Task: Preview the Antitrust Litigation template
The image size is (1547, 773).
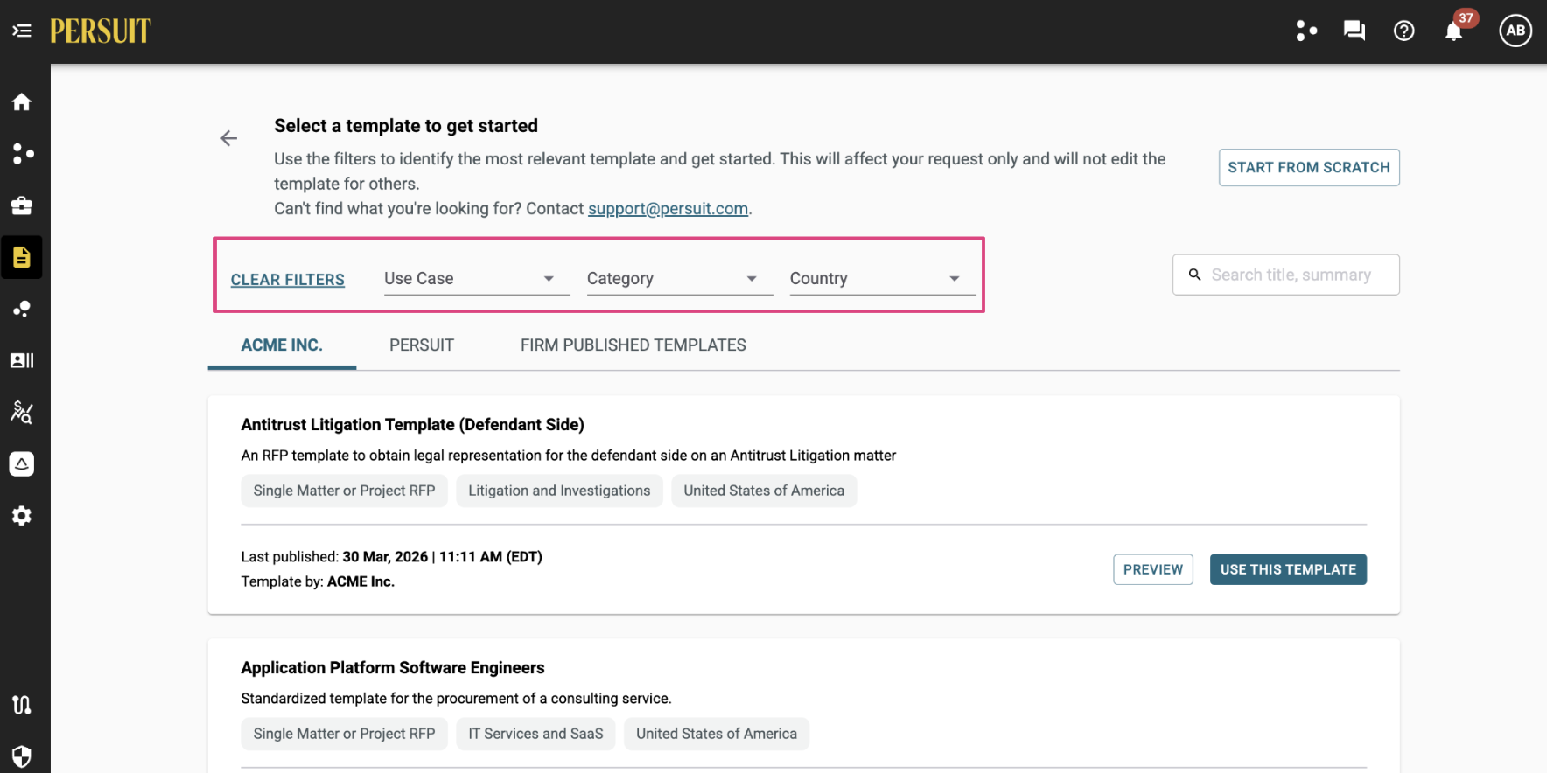Action: point(1153,569)
